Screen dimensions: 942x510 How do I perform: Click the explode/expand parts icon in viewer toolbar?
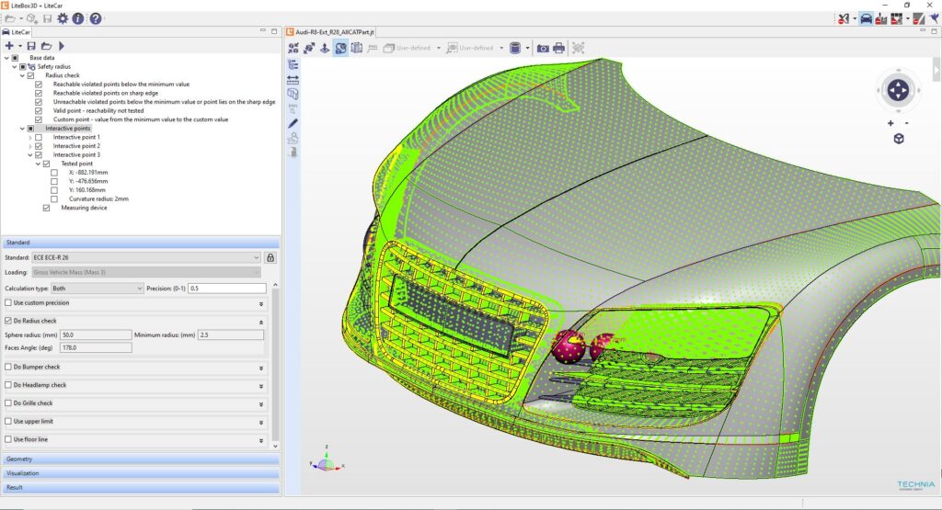tap(309, 48)
